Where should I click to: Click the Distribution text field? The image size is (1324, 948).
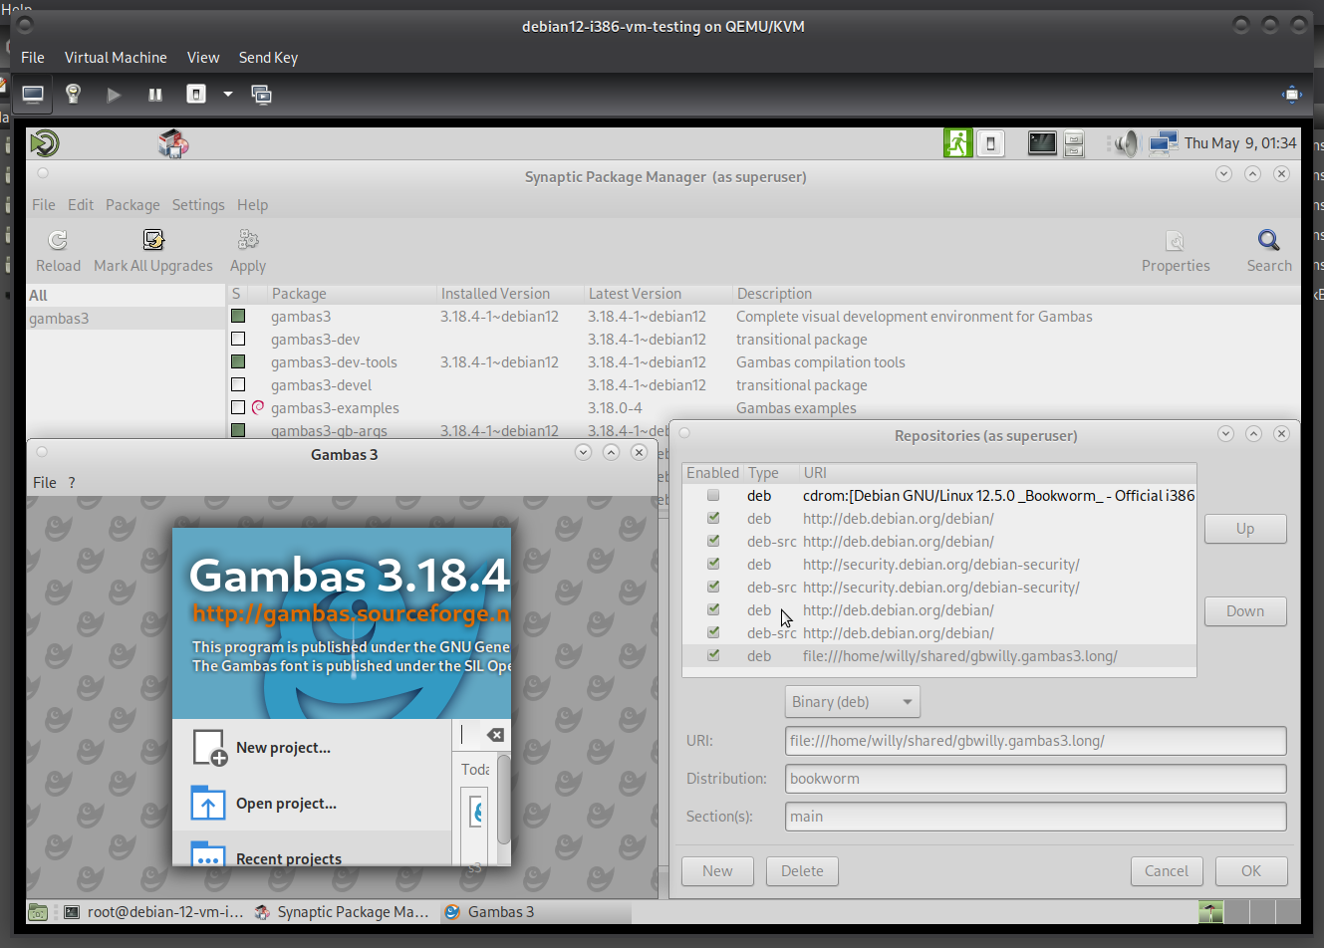pyautogui.click(x=1035, y=779)
